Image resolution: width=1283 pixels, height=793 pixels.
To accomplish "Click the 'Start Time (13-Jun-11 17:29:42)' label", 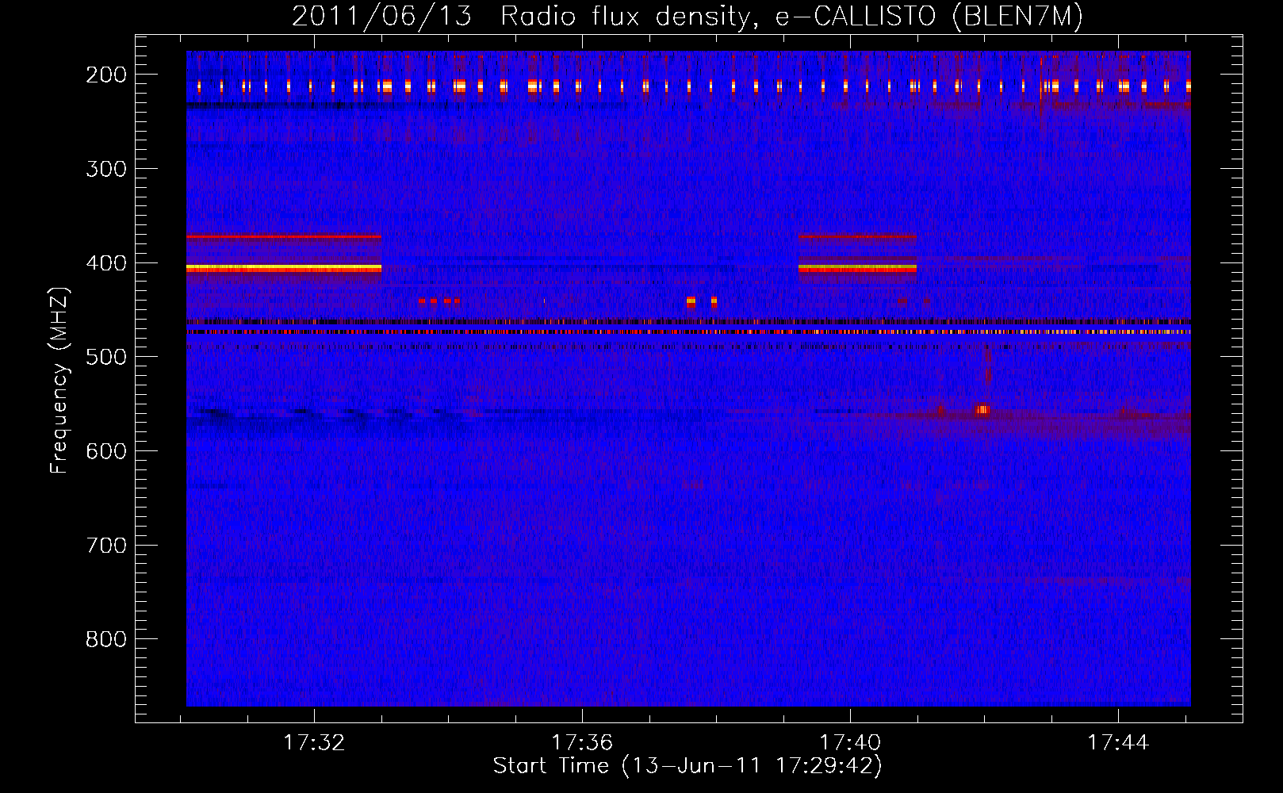I will [x=687, y=766].
